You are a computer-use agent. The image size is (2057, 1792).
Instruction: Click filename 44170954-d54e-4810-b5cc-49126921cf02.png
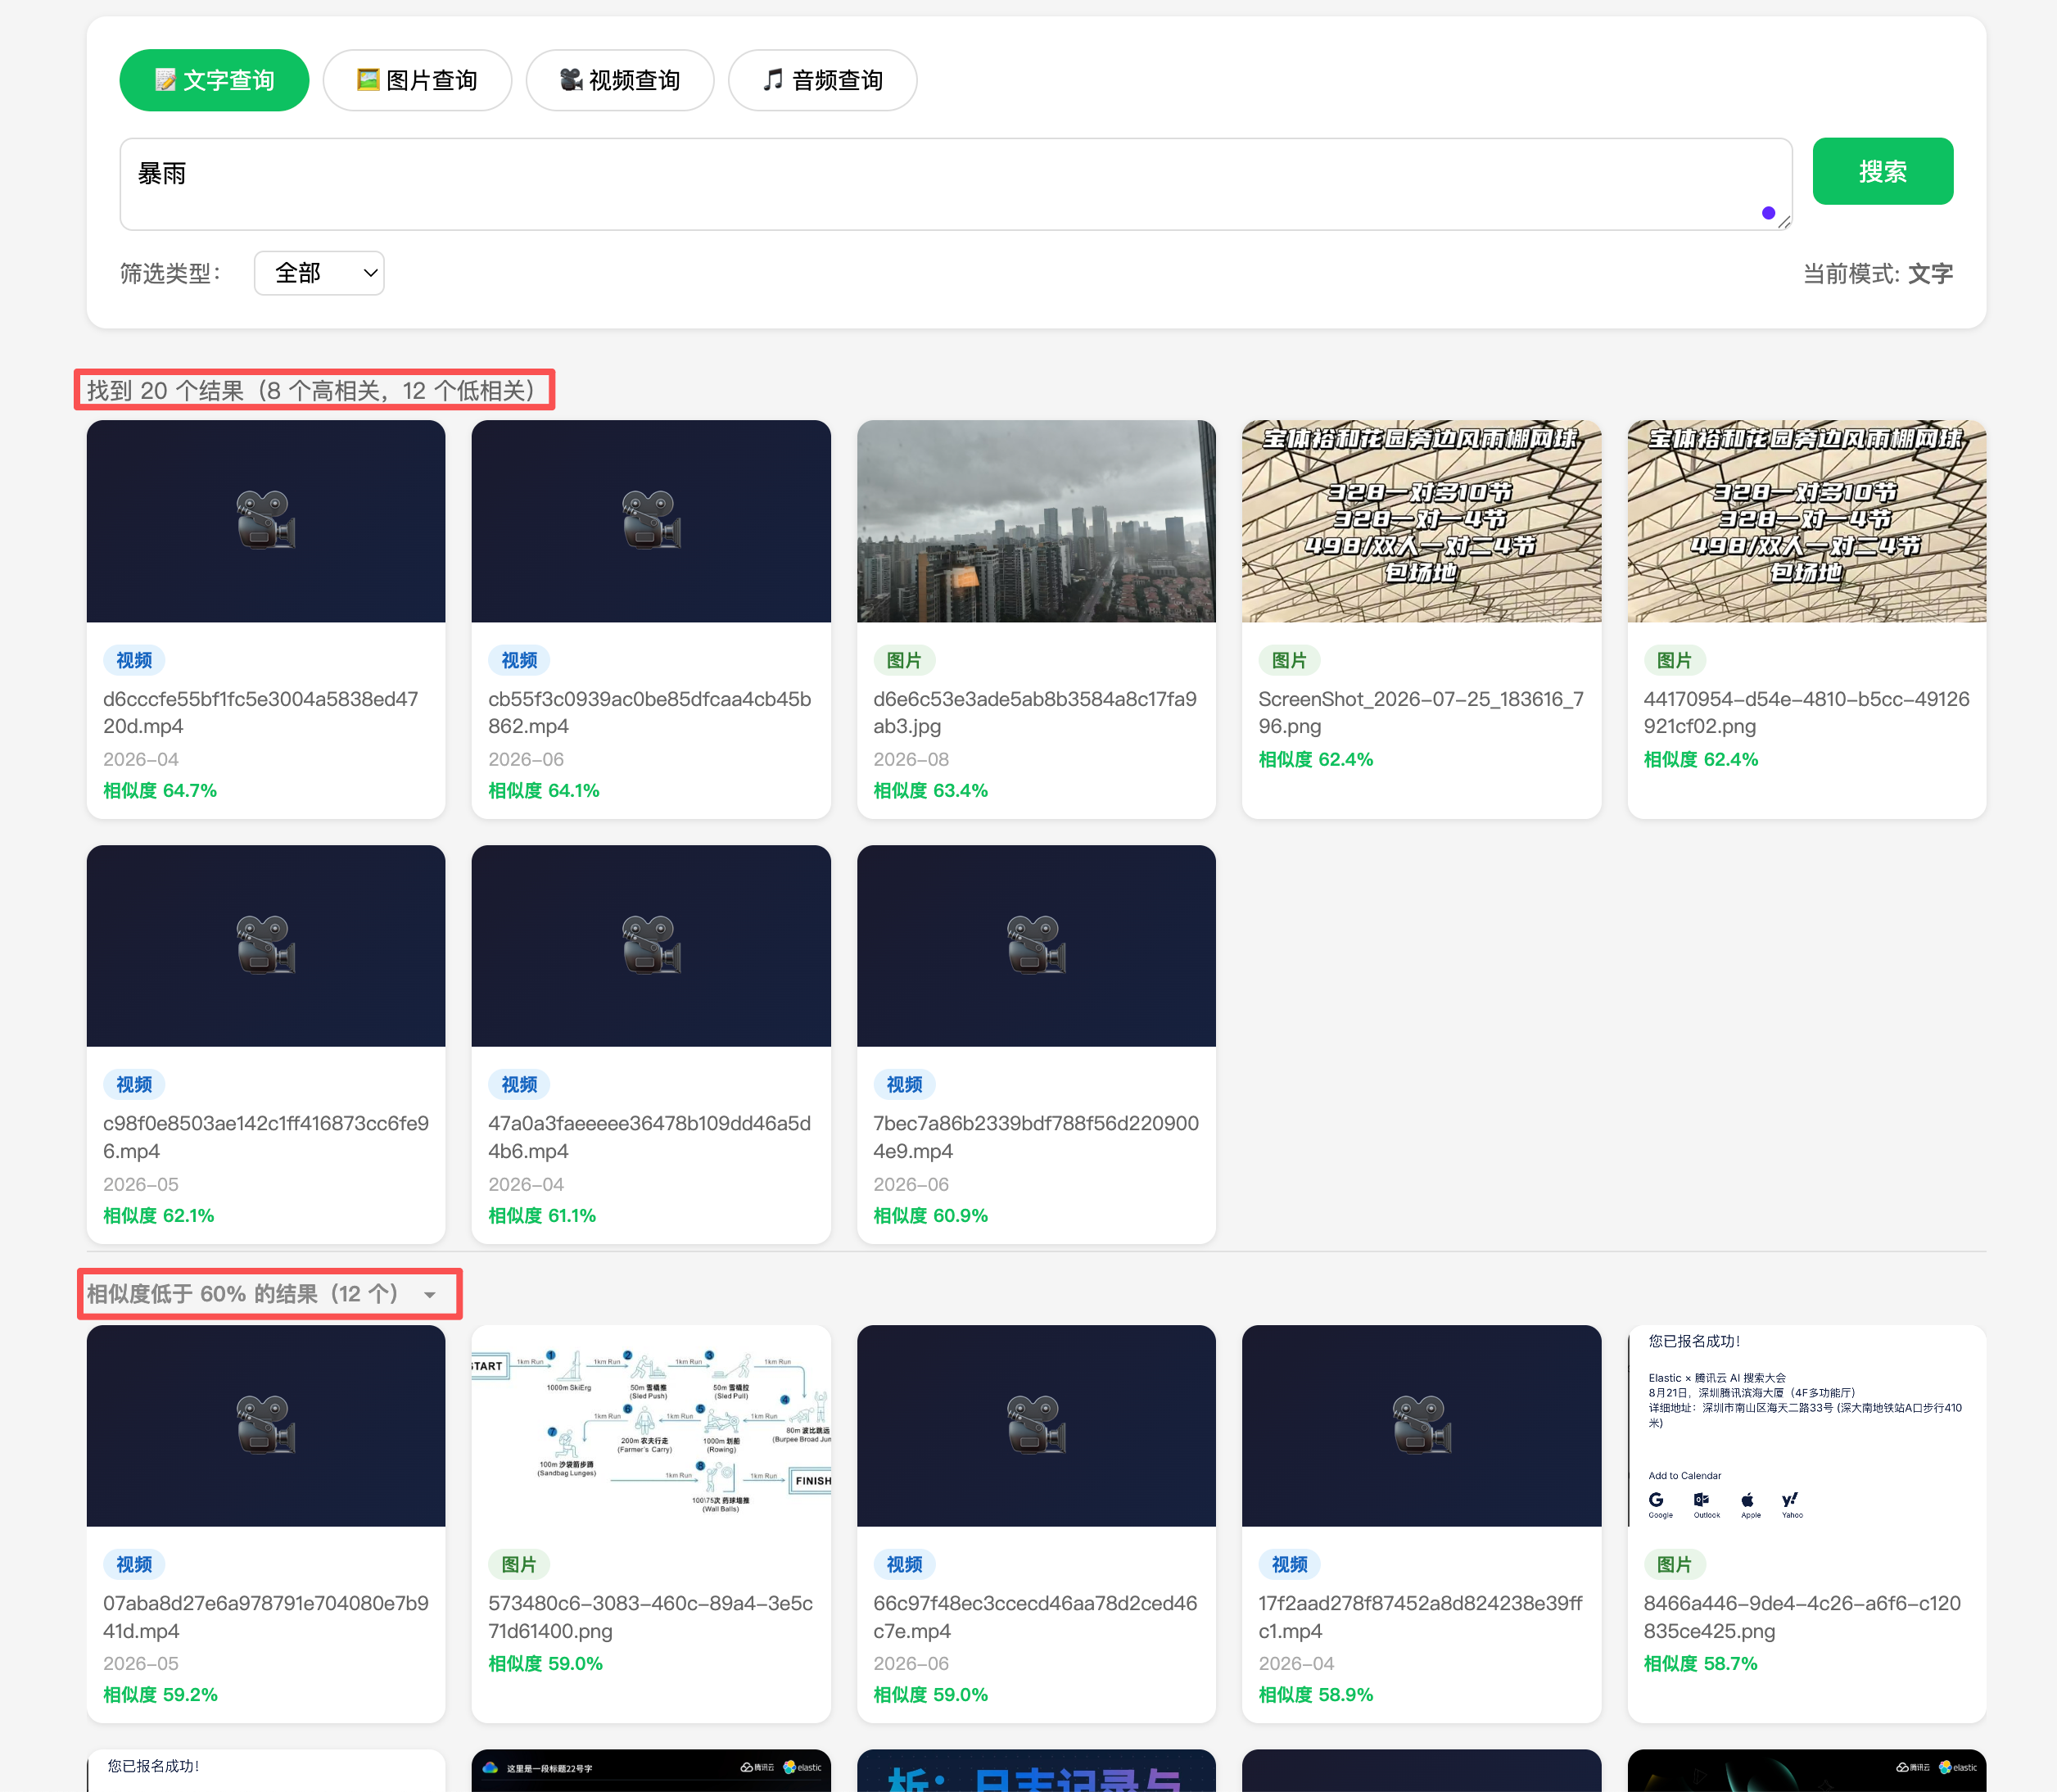tap(1806, 712)
